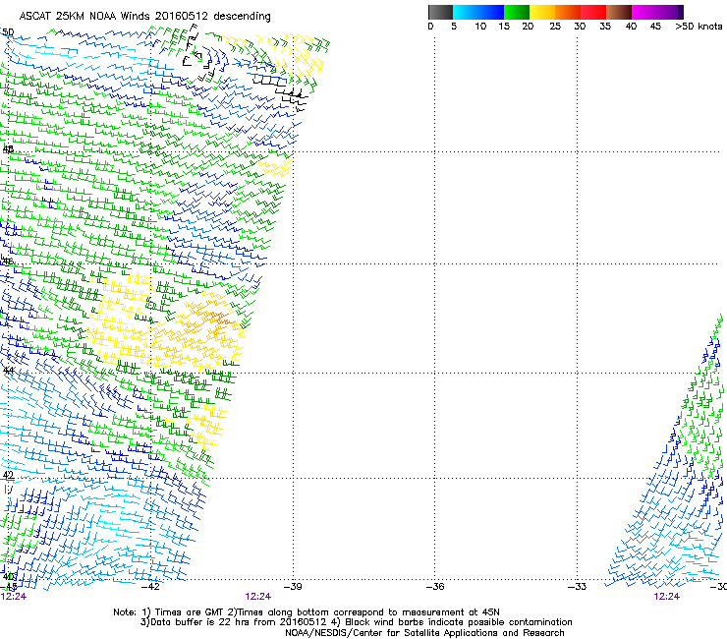Click the '25' value under the color scale
The width and height of the screenshot is (727, 639).
tap(555, 27)
